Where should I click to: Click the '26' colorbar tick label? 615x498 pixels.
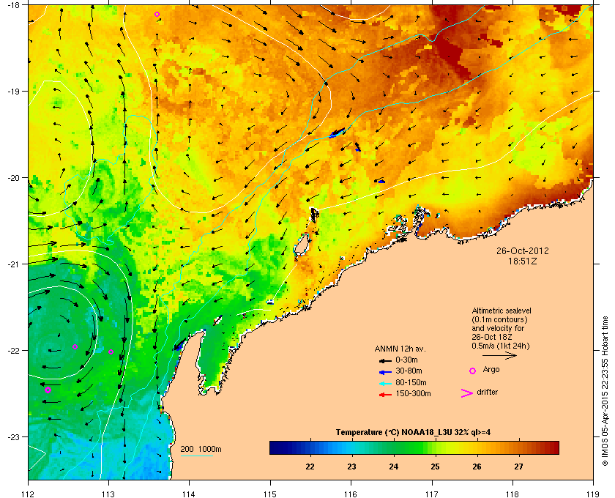pyautogui.click(x=477, y=467)
